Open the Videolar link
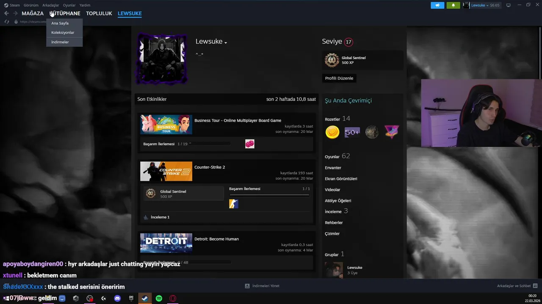The height and width of the screenshot is (304, 542). [332, 190]
